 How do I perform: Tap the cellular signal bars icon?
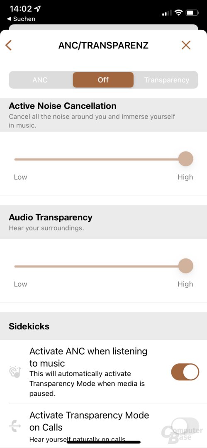[x=167, y=13]
